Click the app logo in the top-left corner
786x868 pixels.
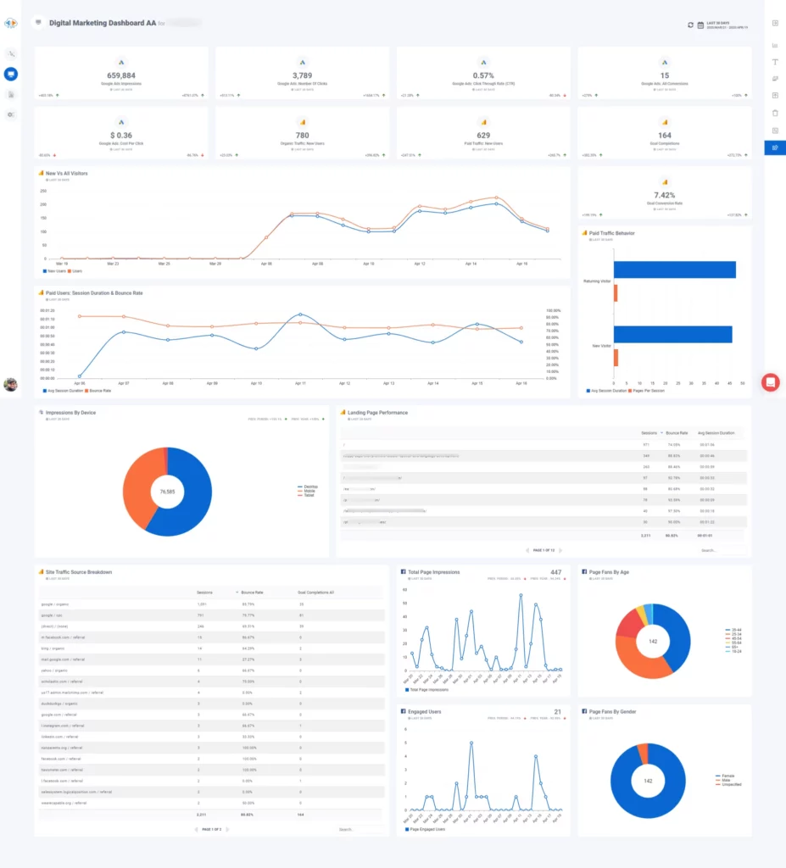coord(10,23)
